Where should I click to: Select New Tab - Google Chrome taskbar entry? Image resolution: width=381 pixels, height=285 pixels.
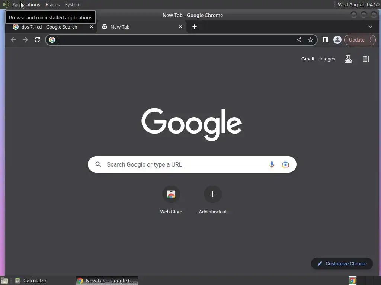tap(107, 281)
